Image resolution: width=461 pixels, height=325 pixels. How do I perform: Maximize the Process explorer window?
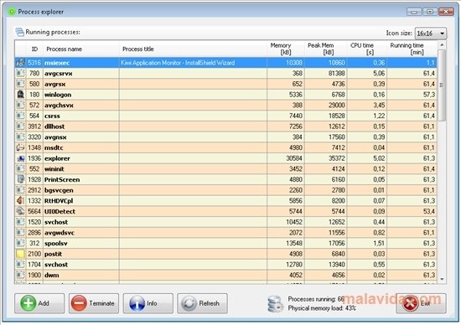pyautogui.click(x=430, y=12)
